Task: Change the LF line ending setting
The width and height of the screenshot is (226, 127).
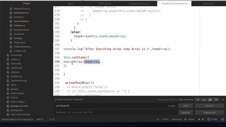Action: (158, 119)
